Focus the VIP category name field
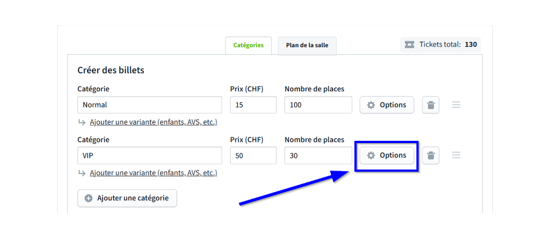The height and width of the screenshot is (238, 550). click(150, 155)
